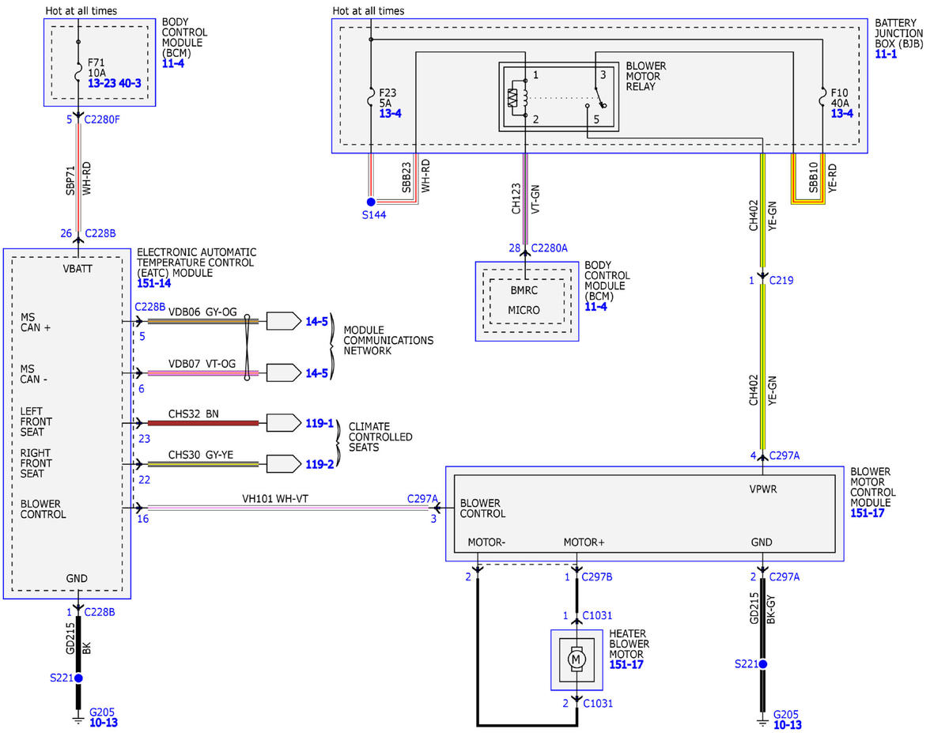Viewport: 949px width, 733px height.
Task: Click the VH101 WH-VT wire label
Action: click(x=277, y=500)
